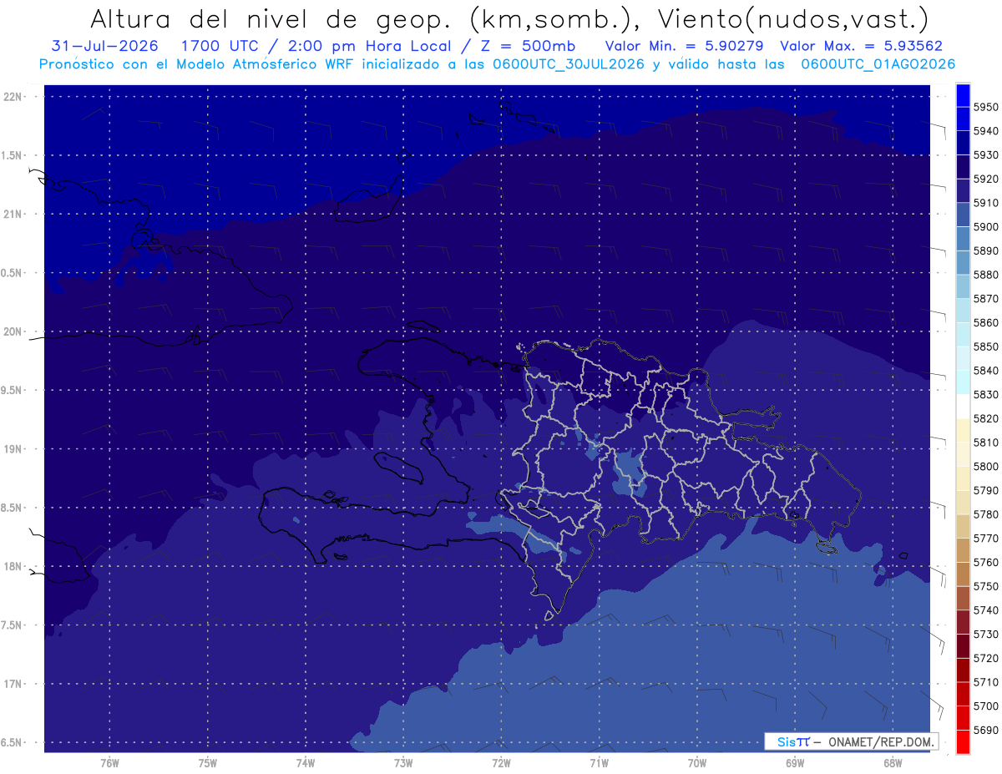Click the '0600UTC_01AGO2026' validity time
The image size is (1002, 774).
[878, 64]
